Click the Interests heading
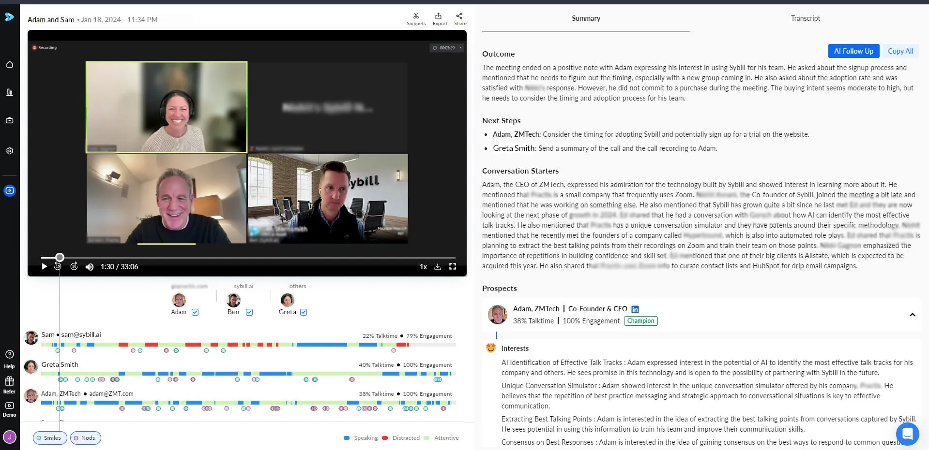Viewport: 929px width, 450px height. (x=515, y=348)
